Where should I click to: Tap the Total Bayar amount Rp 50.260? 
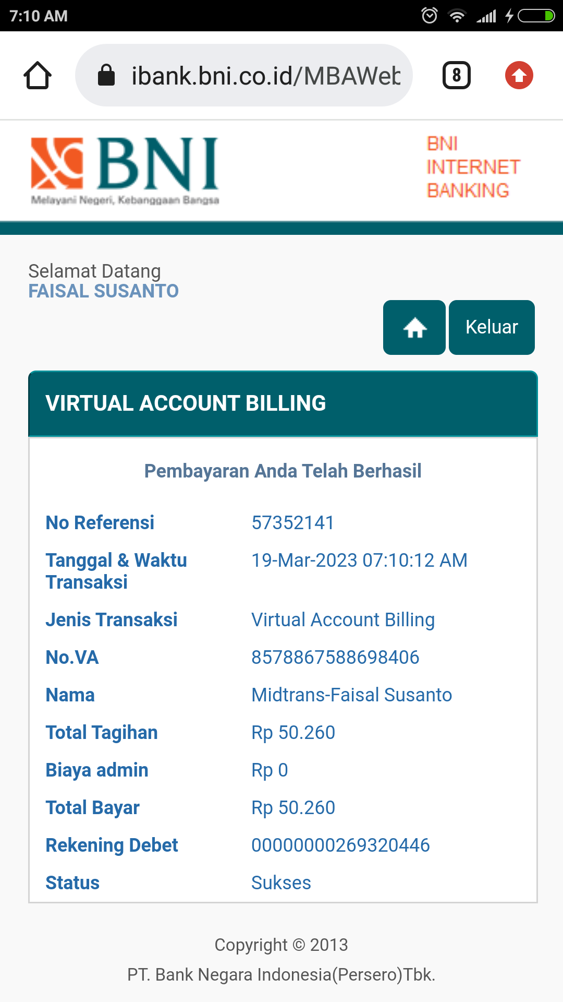point(293,808)
